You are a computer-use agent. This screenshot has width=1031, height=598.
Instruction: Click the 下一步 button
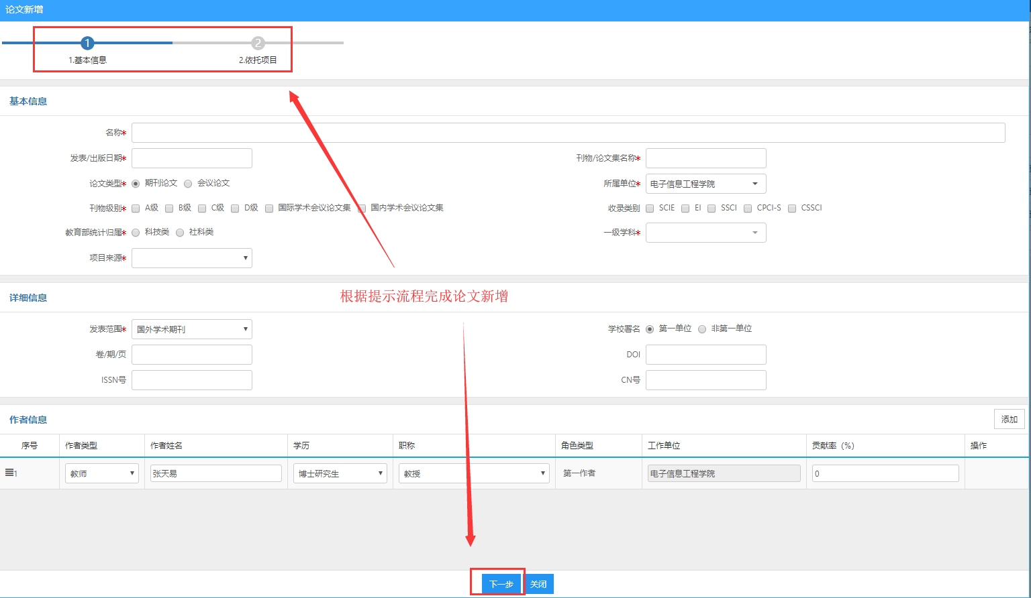[501, 584]
